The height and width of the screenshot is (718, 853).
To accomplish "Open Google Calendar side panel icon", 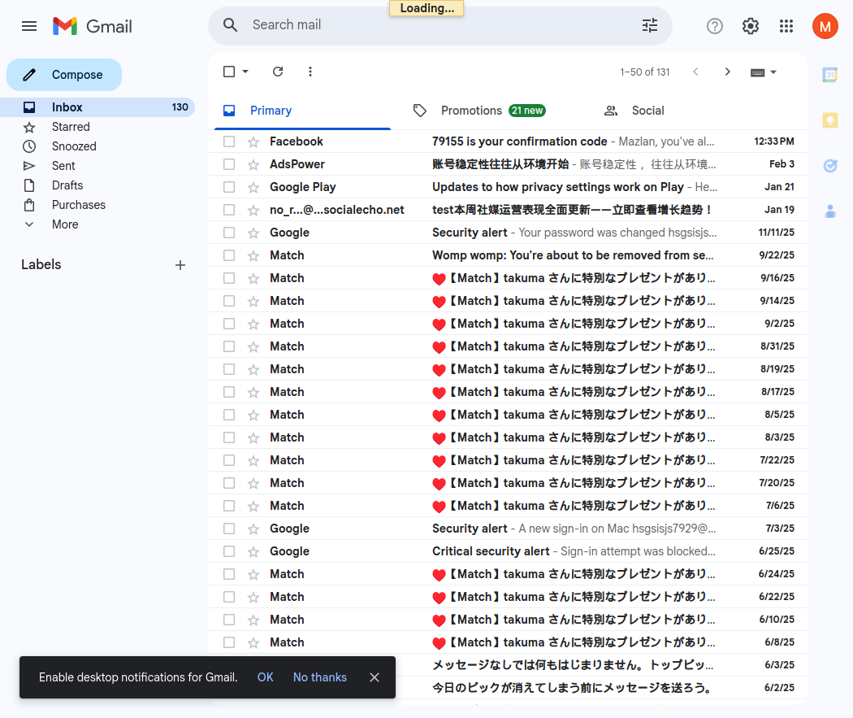I will pos(829,75).
